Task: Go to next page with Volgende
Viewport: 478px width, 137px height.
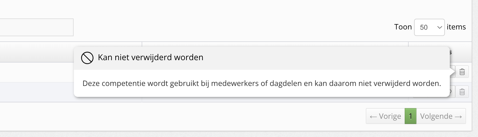Action: coord(441,116)
